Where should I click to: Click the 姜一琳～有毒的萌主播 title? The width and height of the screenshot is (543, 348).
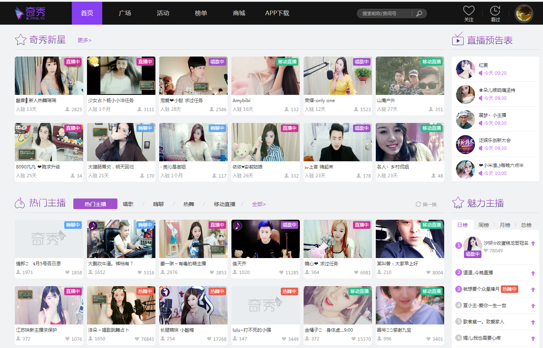pyautogui.click(x=183, y=264)
